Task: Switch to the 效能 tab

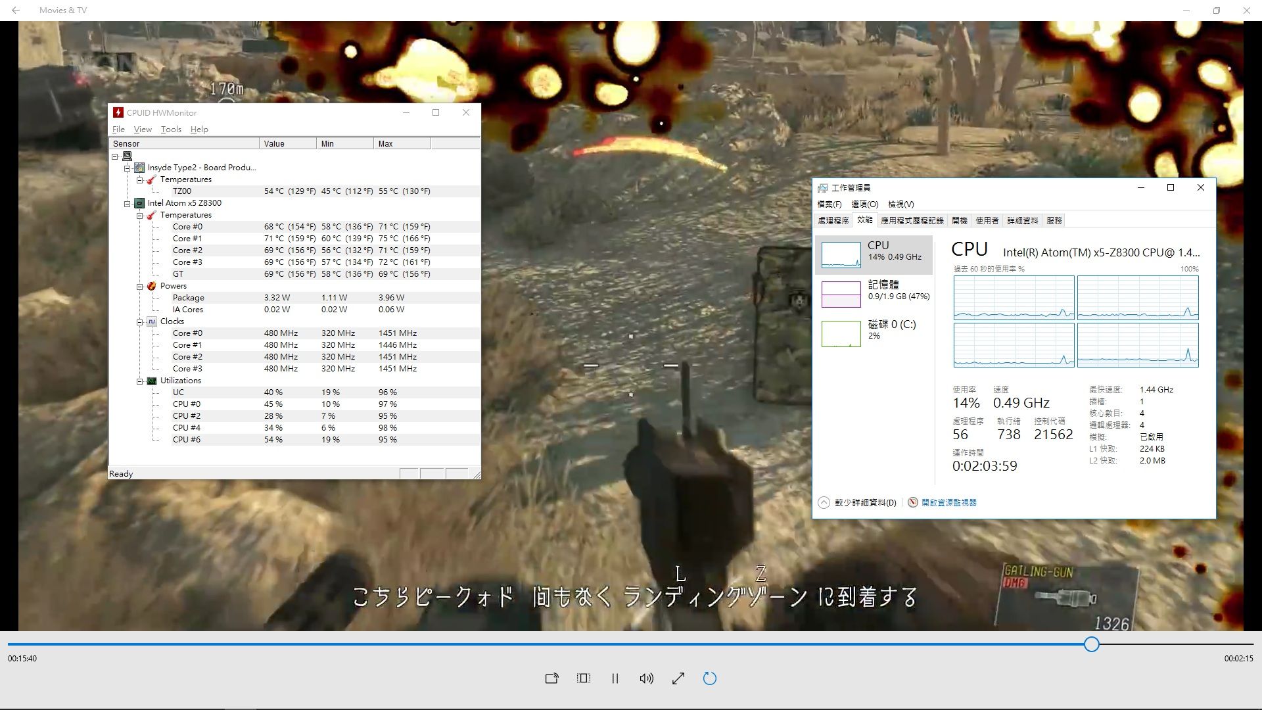Action: click(x=865, y=220)
